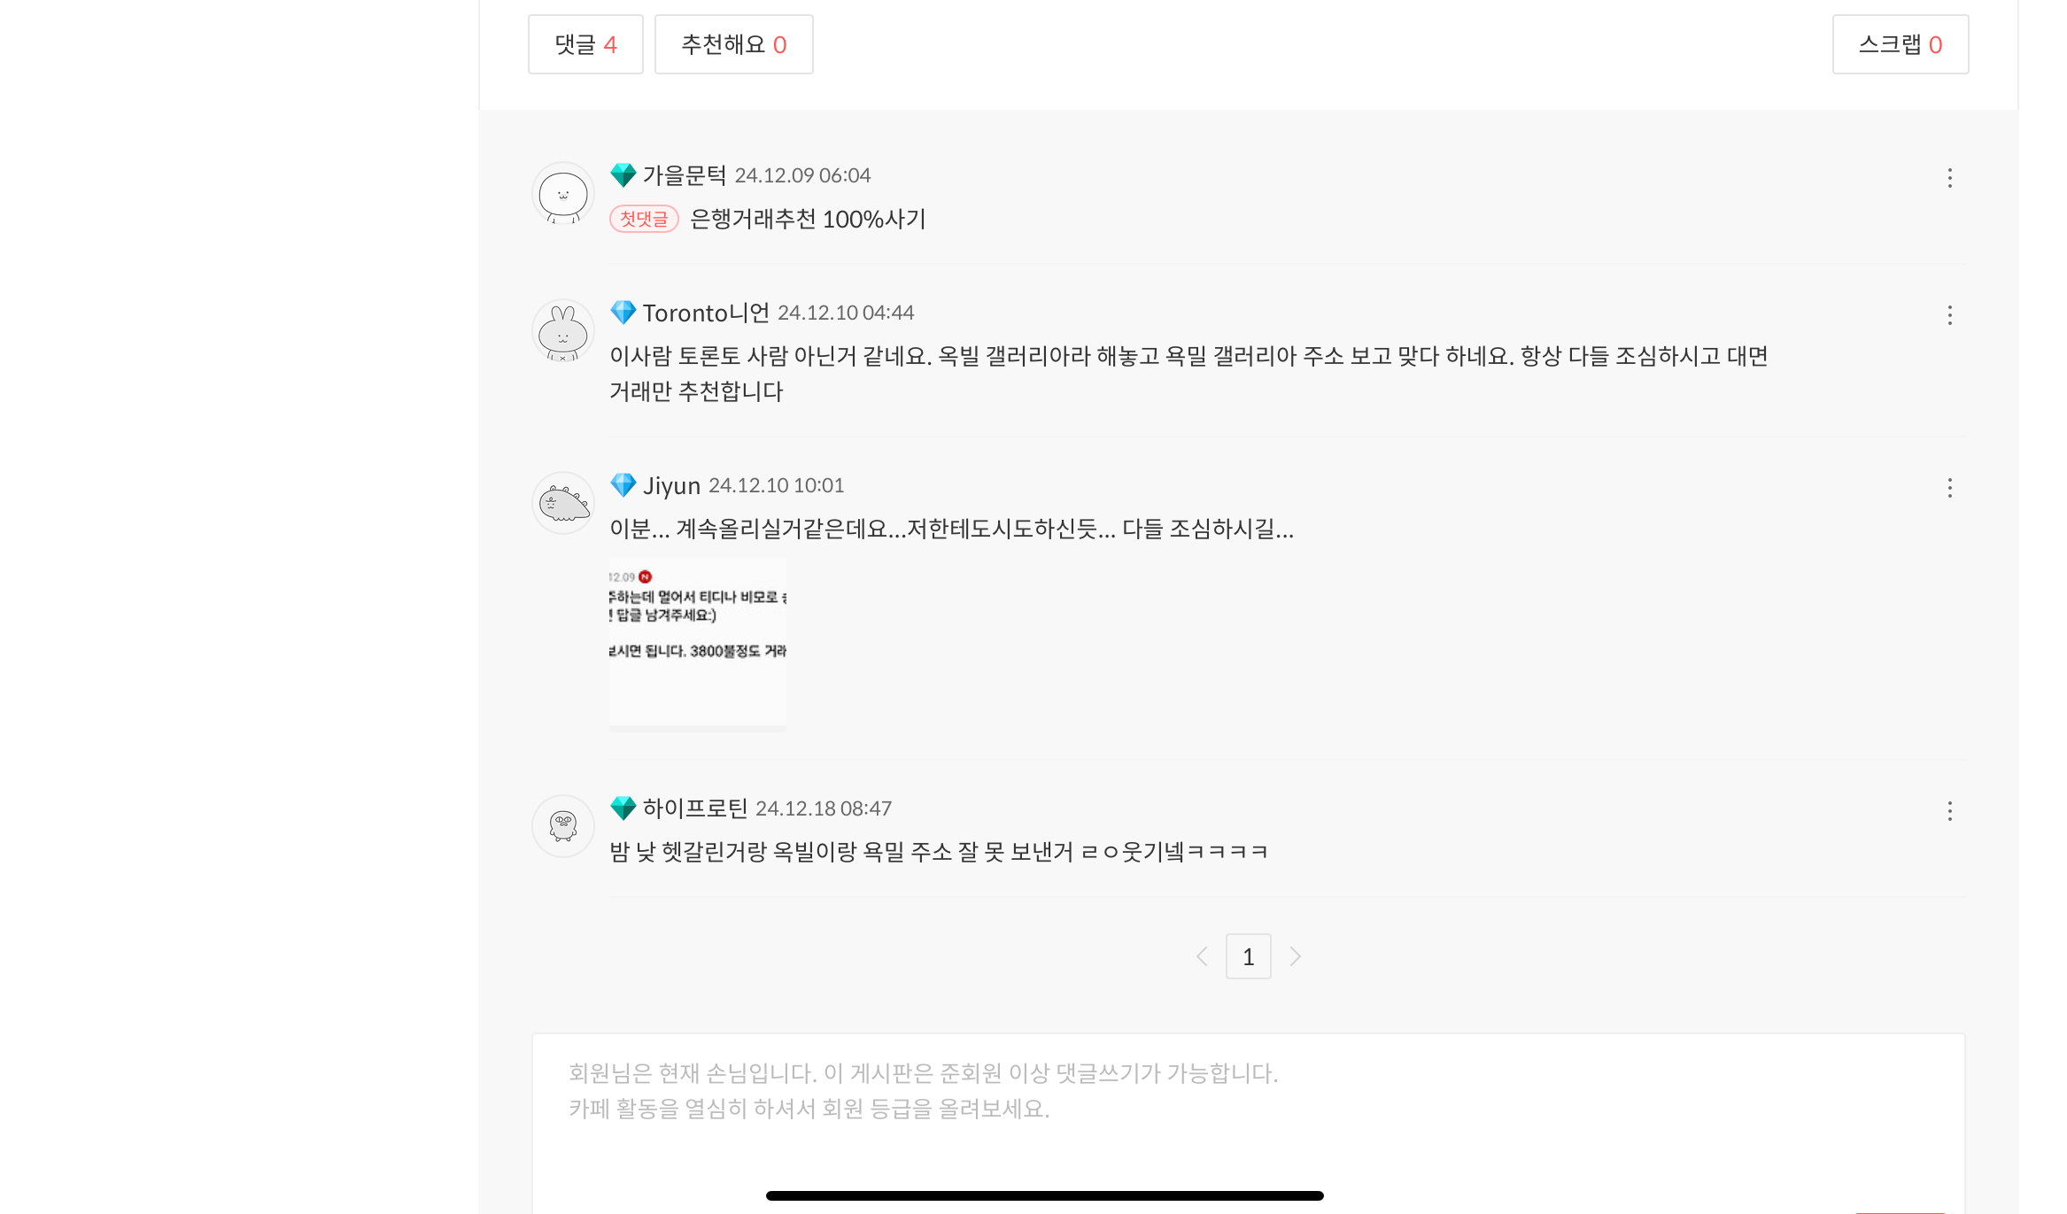Open the attached image in Jiyun's comment
This screenshot has height=1214, width=2067.
coord(698,644)
